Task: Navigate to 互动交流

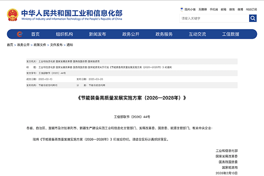Action: (198, 34)
